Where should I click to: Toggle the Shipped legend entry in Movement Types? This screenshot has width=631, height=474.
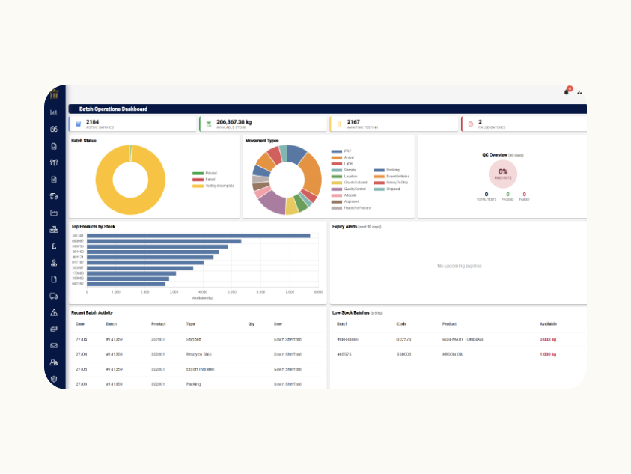click(x=387, y=189)
